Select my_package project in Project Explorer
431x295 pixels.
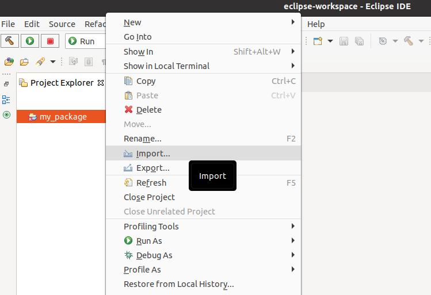pyautogui.click(x=63, y=117)
